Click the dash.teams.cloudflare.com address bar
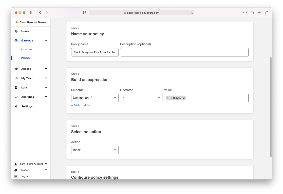This screenshot has height=194, width=283. click(x=141, y=13)
